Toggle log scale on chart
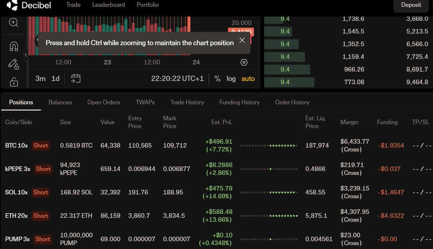 coord(231,78)
